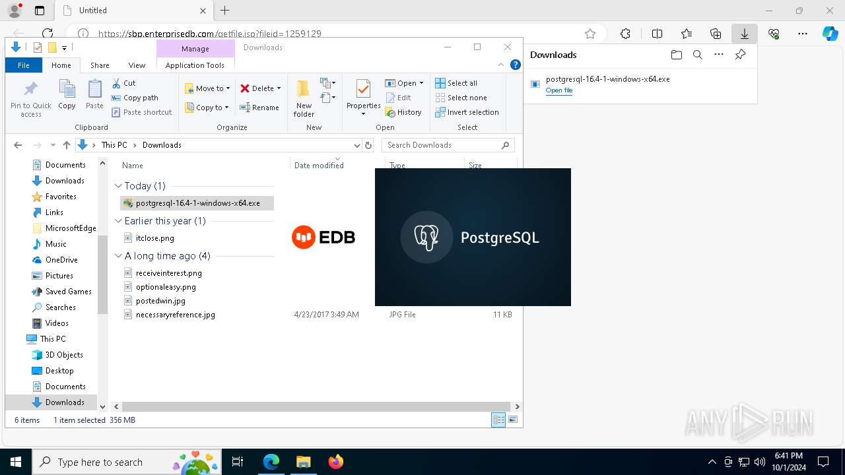
Task: Click Copy path in Clipboard group
Action: [135, 98]
